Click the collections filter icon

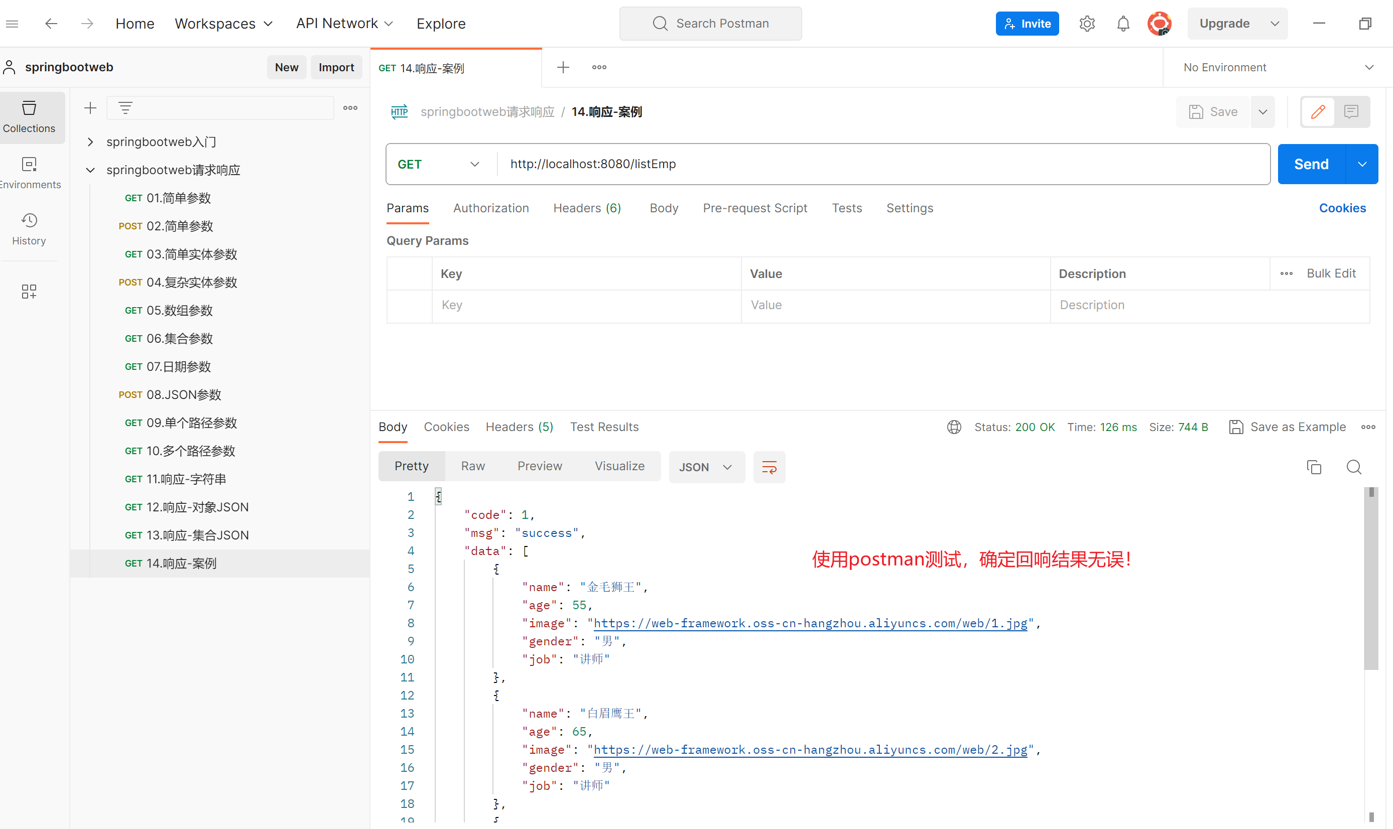click(x=125, y=108)
